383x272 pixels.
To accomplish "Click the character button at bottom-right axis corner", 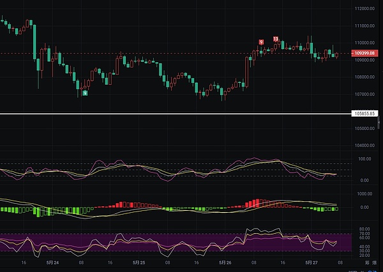I will tap(366, 262).
